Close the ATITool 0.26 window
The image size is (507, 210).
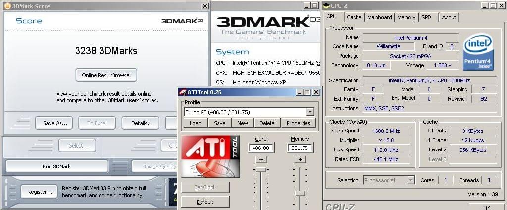[316, 92]
